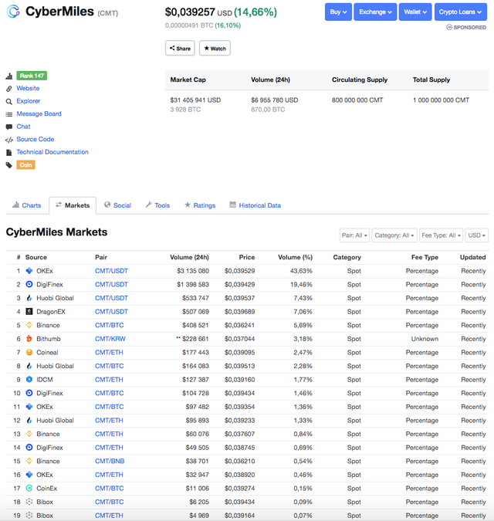Click the Huobi Global icon in row 3

29,298
